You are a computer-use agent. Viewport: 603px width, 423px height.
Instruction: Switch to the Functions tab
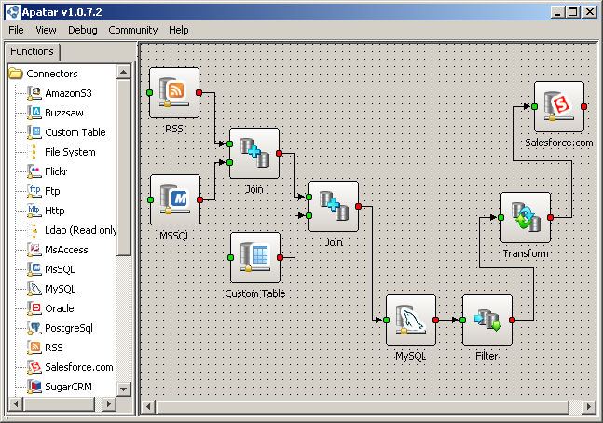pyautogui.click(x=33, y=51)
